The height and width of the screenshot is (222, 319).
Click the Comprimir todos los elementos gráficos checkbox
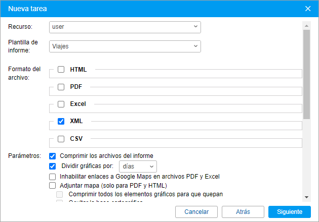(x=60, y=194)
